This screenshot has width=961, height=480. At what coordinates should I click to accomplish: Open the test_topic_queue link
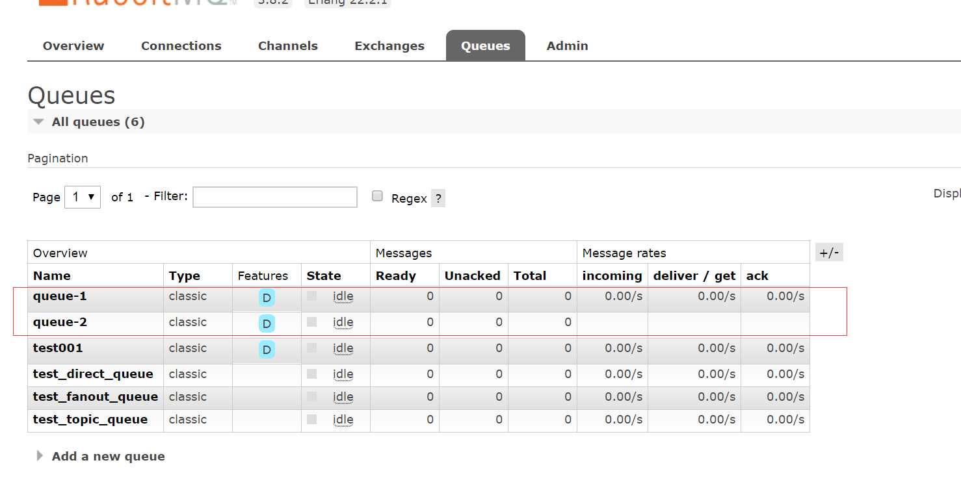pyautogui.click(x=90, y=420)
